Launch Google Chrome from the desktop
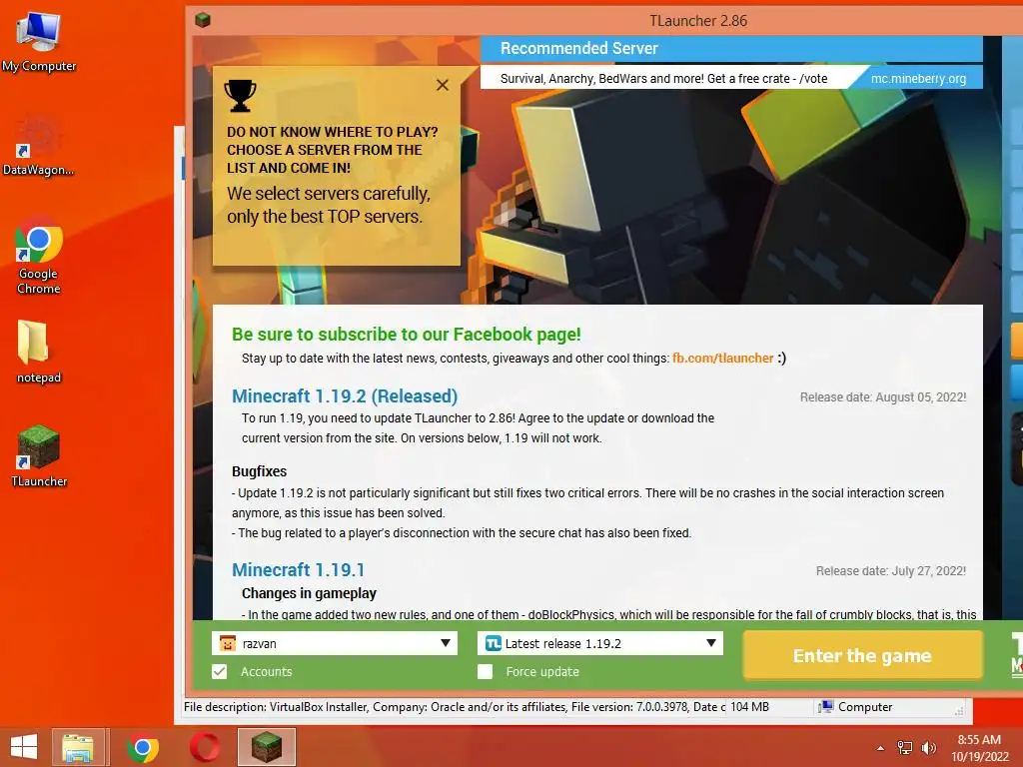 [x=39, y=255]
